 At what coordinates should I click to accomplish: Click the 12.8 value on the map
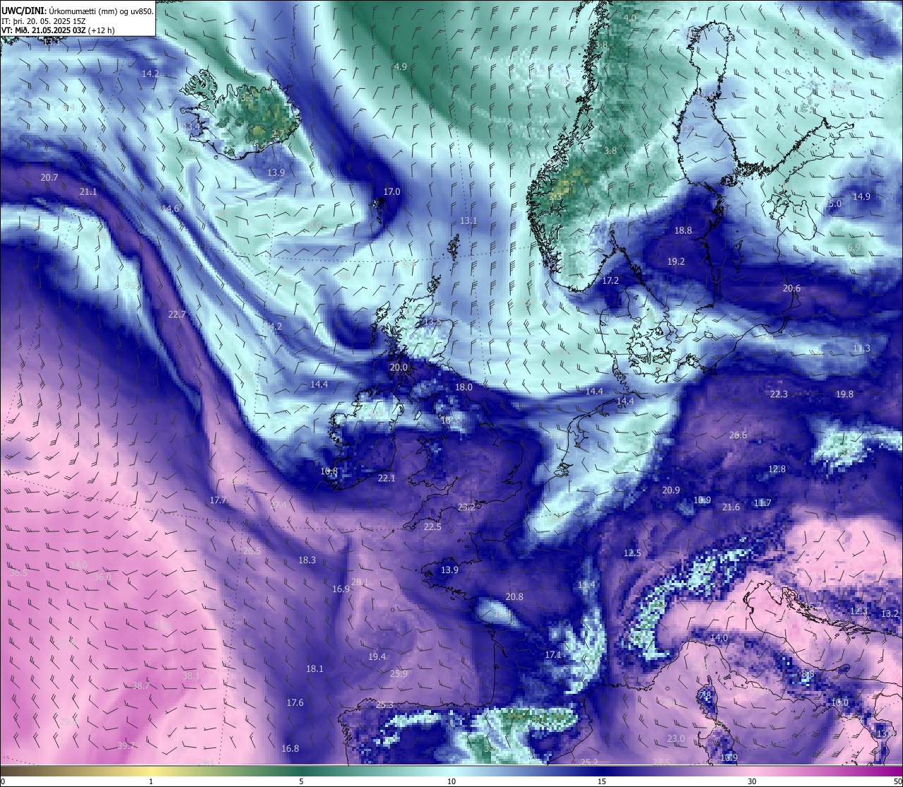click(777, 469)
